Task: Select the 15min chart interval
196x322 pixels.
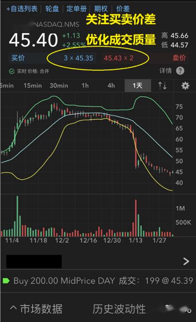Action: point(33,86)
